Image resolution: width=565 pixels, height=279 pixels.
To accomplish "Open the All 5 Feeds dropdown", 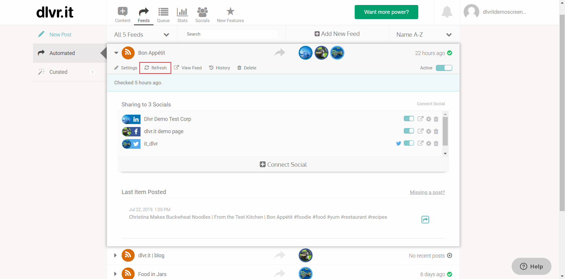I will tap(142, 35).
